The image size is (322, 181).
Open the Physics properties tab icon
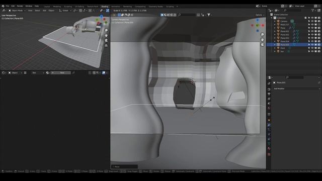pos(269,134)
